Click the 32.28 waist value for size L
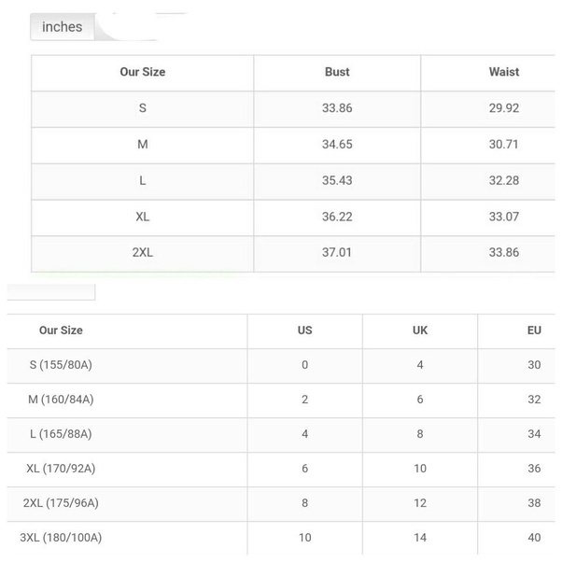The height and width of the screenshot is (562, 562). tap(503, 180)
